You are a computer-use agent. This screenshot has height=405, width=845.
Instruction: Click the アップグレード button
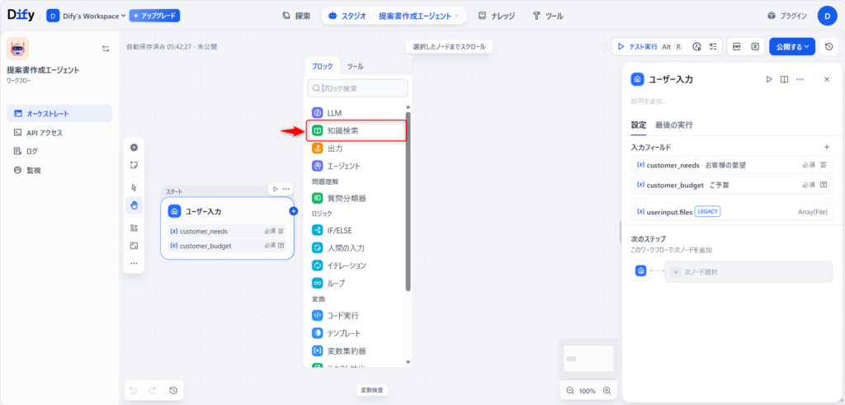tap(155, 16)
